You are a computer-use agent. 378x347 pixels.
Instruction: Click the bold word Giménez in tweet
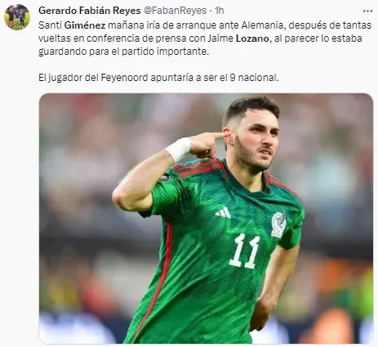85,25
